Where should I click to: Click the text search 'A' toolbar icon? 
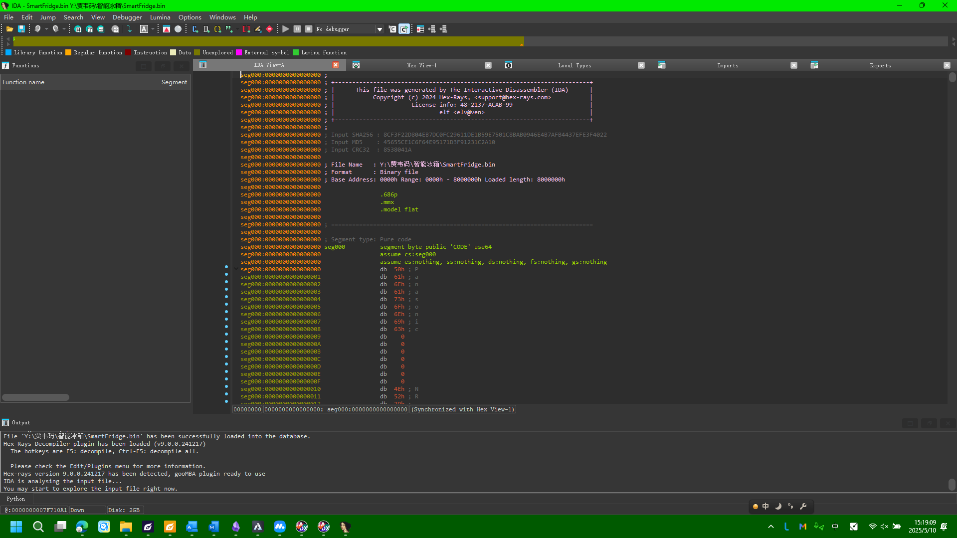(x=144, y=29)
